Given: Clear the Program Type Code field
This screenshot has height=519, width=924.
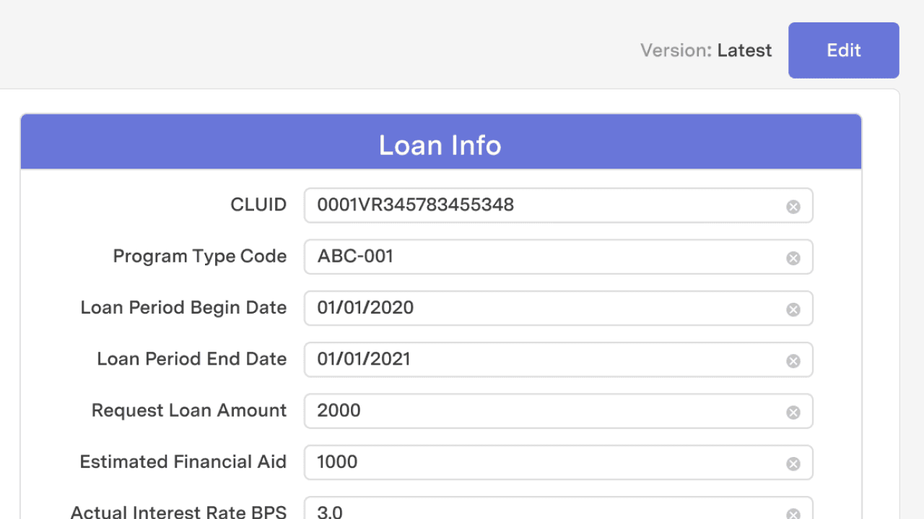Looking at the screenshot, I should point(793,258).
